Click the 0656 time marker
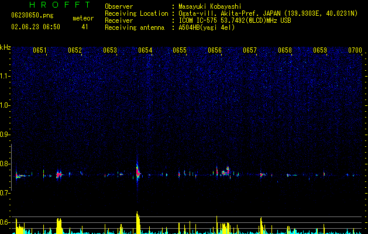The image size is (368, 234). 215,50
